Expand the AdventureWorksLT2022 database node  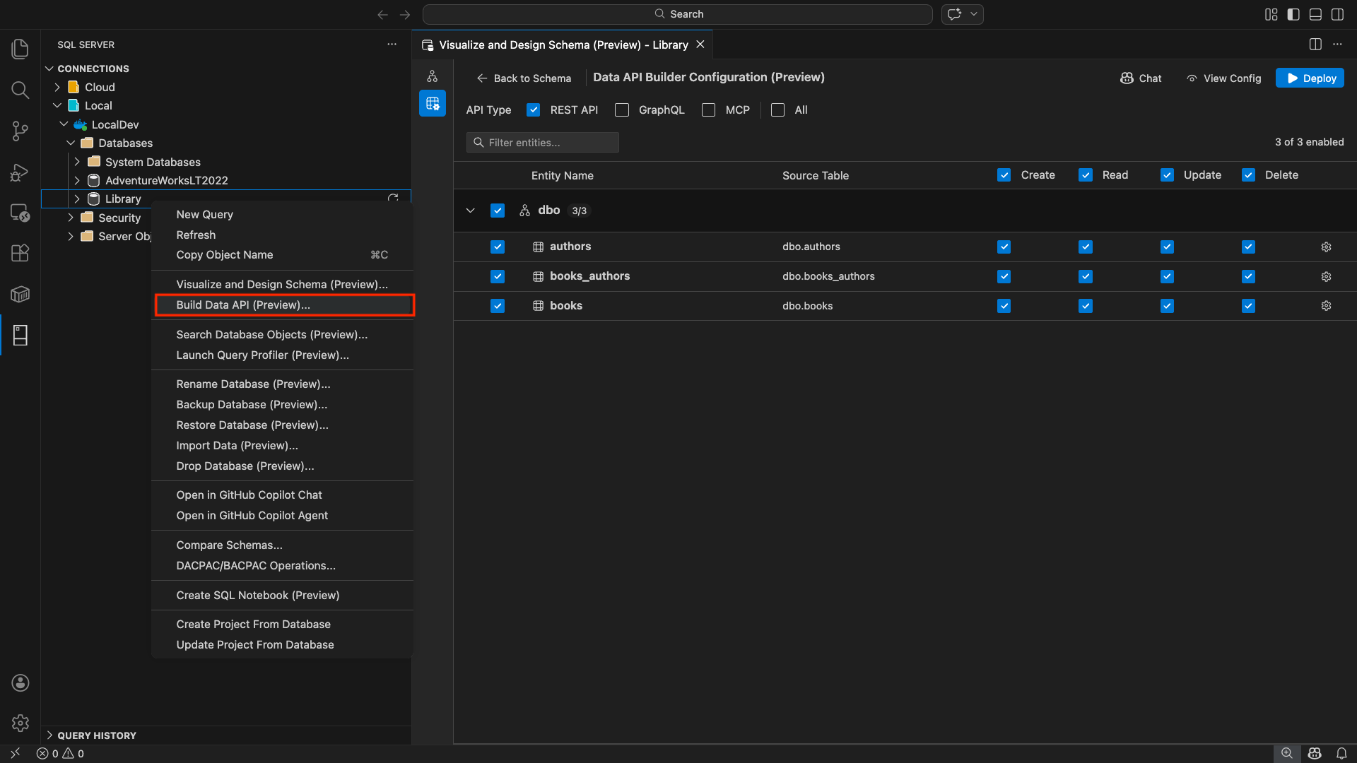[77, 180]
